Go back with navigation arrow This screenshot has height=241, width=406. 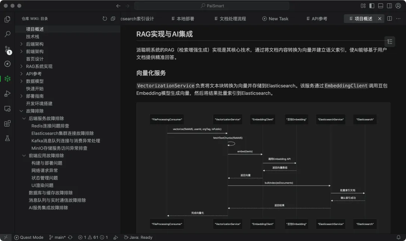[118, 6]
